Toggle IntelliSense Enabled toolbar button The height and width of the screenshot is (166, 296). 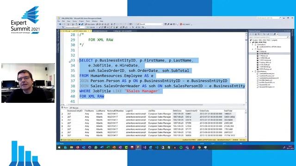(x=108, y=27)
